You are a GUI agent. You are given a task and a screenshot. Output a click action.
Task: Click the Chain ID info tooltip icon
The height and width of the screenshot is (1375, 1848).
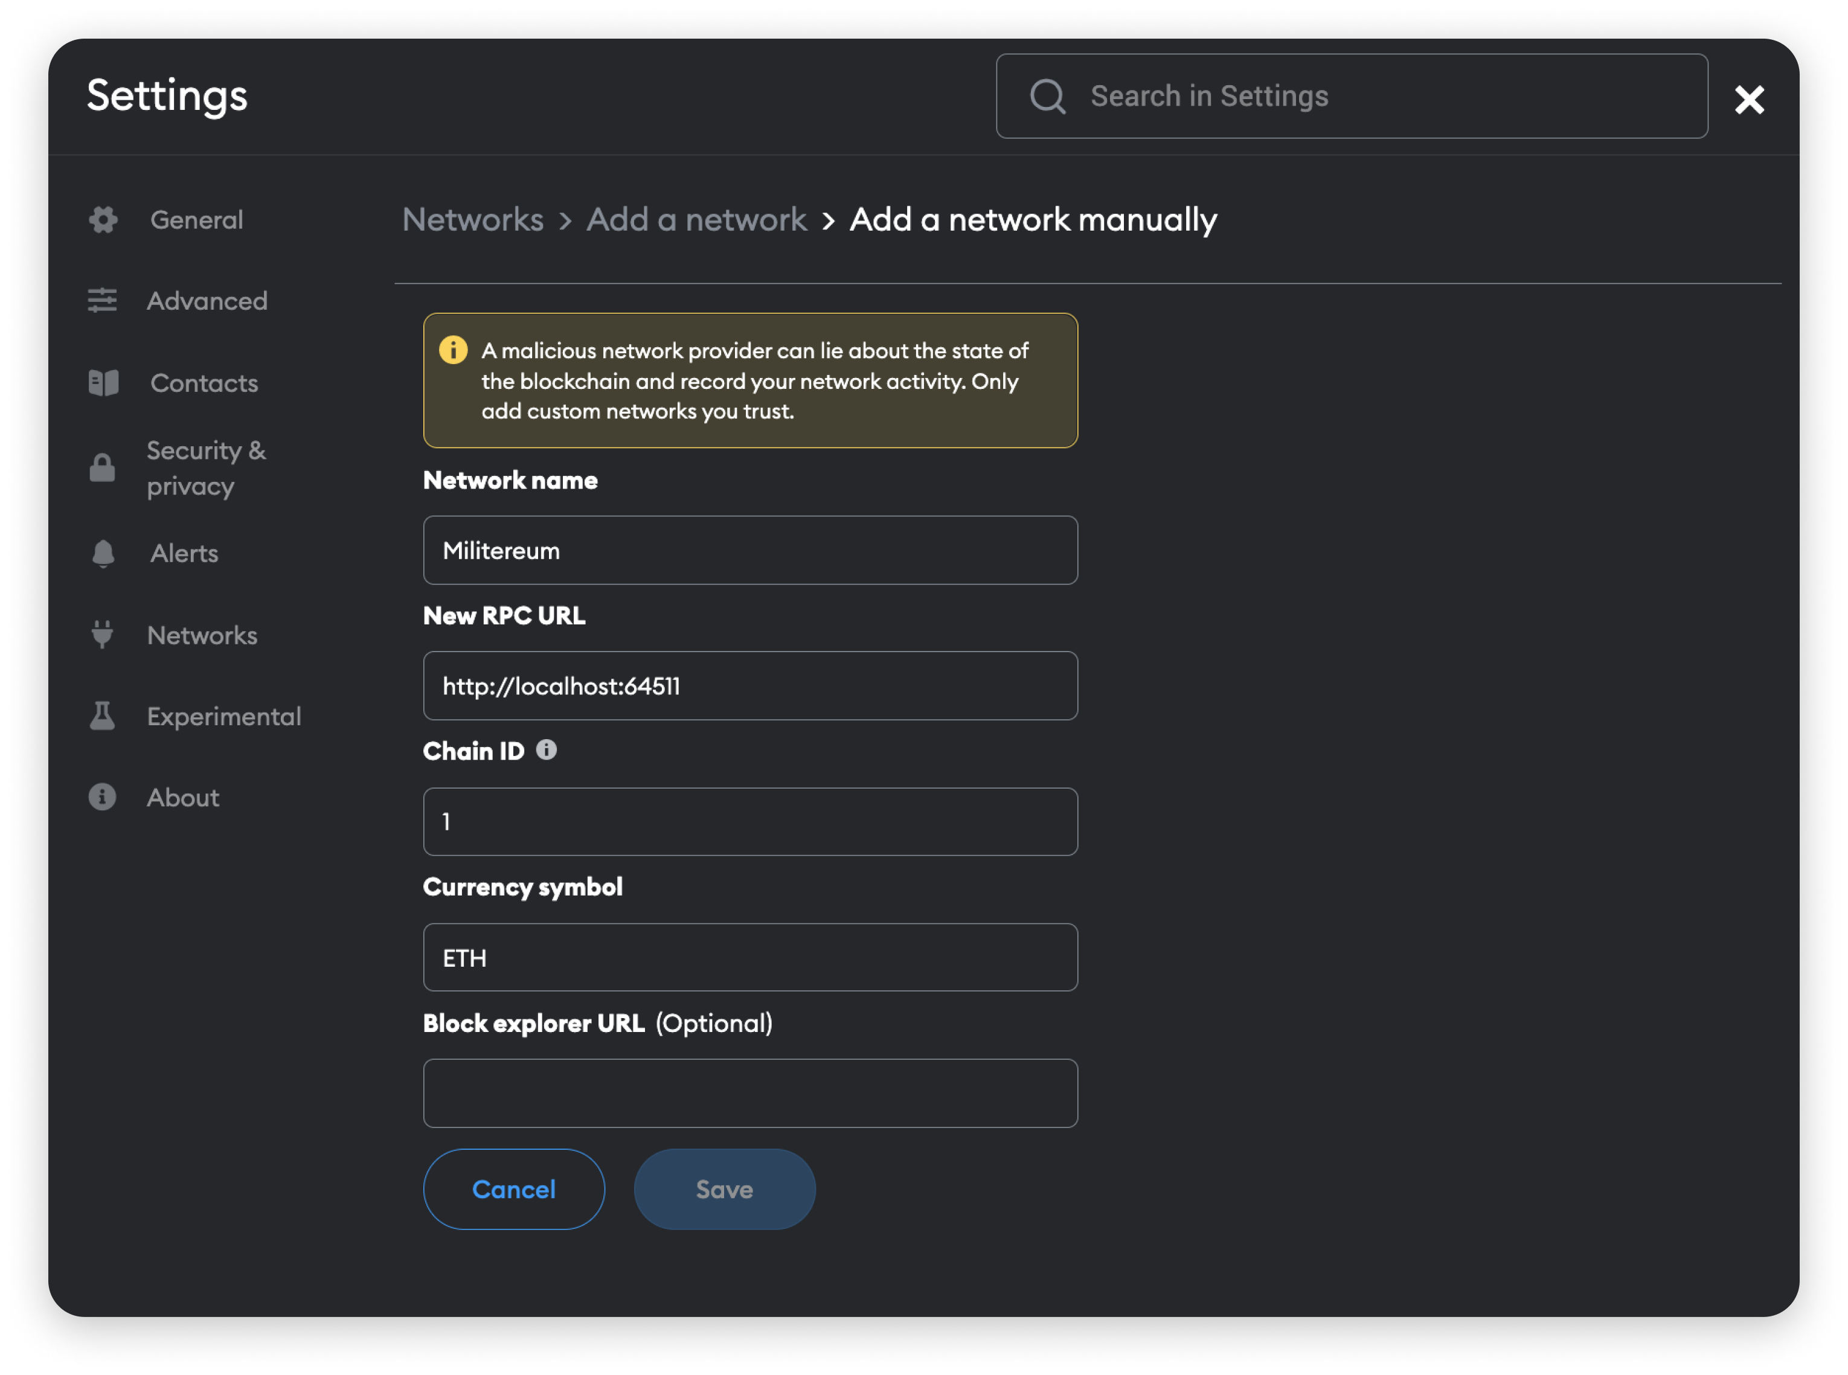(546, 750)
